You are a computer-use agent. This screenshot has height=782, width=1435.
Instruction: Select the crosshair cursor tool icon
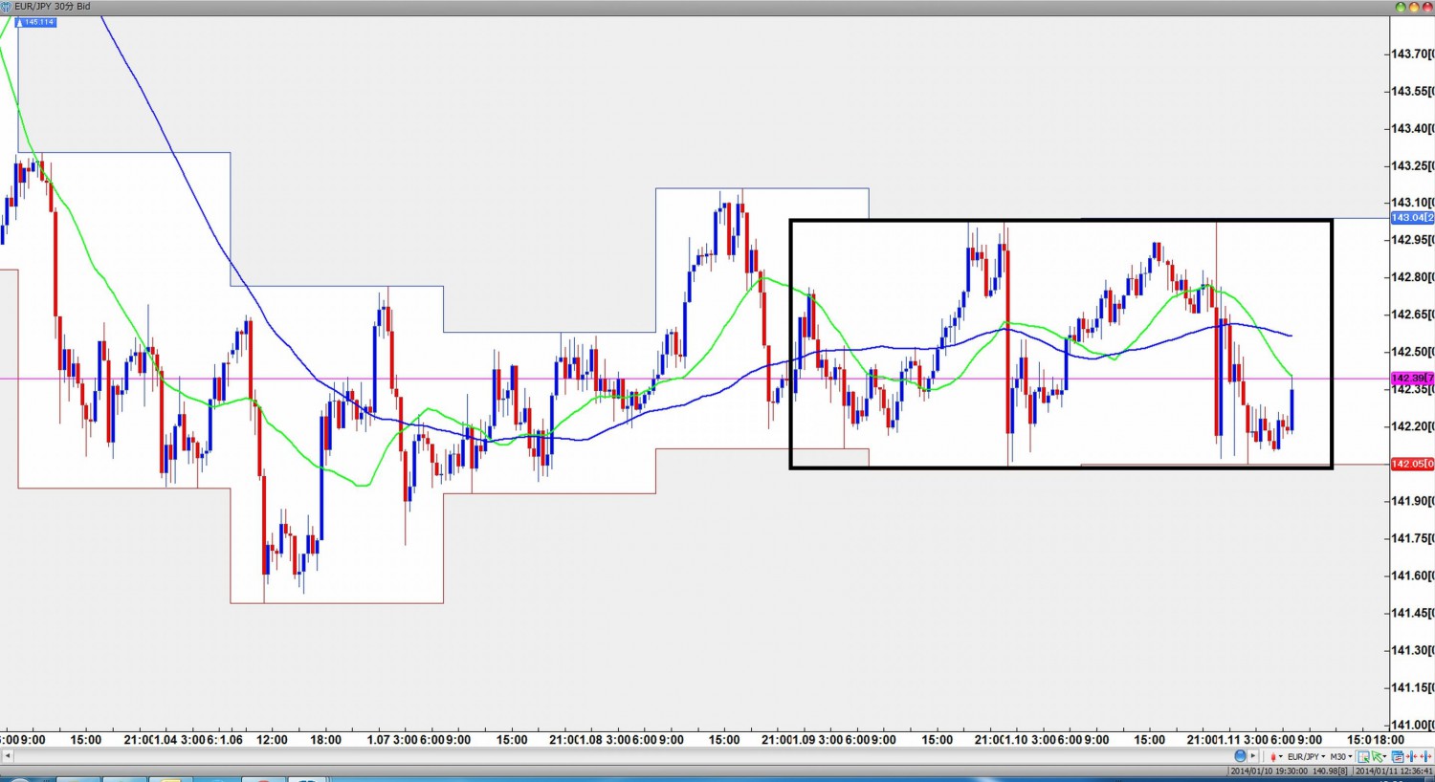(1363, 756)
